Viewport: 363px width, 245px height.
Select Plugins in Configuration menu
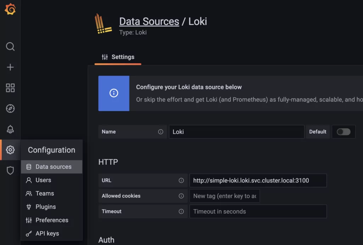52,207
